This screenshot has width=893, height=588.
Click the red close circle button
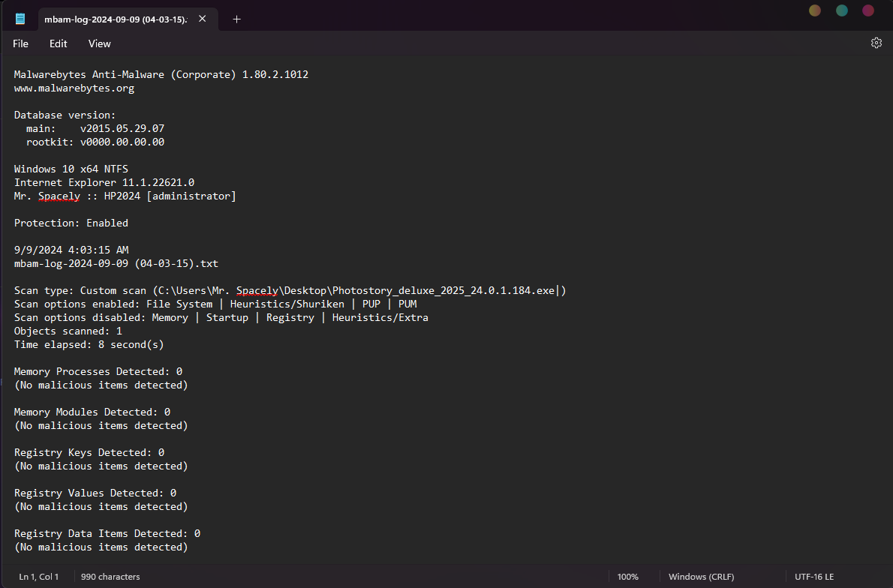point(868,10)
